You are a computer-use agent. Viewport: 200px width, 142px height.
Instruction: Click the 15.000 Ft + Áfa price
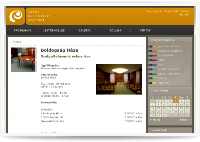click(132, 117)
